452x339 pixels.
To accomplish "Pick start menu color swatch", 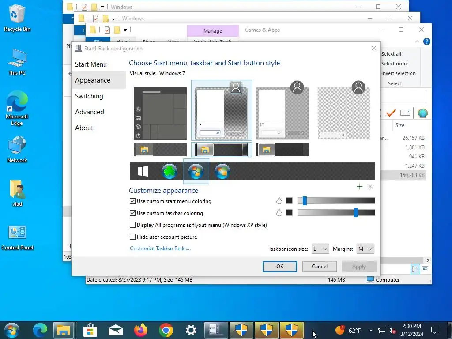I will [x=289, y=201].
